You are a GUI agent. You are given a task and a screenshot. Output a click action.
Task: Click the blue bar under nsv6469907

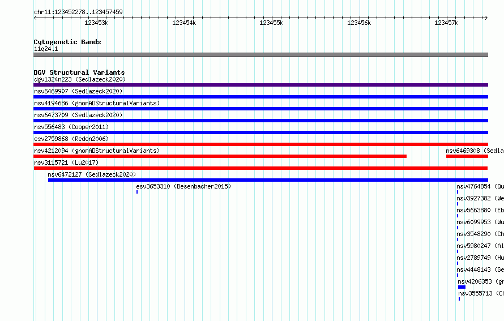tap(260, 97)
